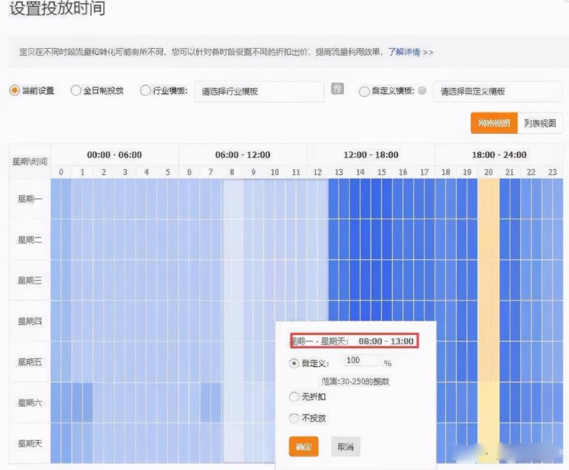Click hour 3 in the hour header
The width and height of the screenshot is (569, 470).
tap(125, 172)
